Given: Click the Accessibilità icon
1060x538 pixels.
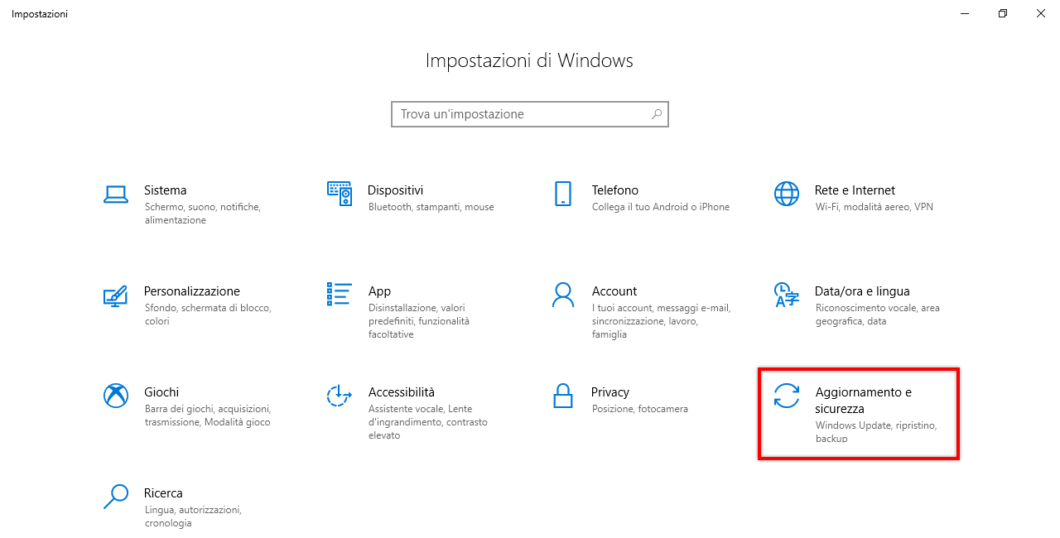Looking at the screenshot, I should click(x=340, y=396).
